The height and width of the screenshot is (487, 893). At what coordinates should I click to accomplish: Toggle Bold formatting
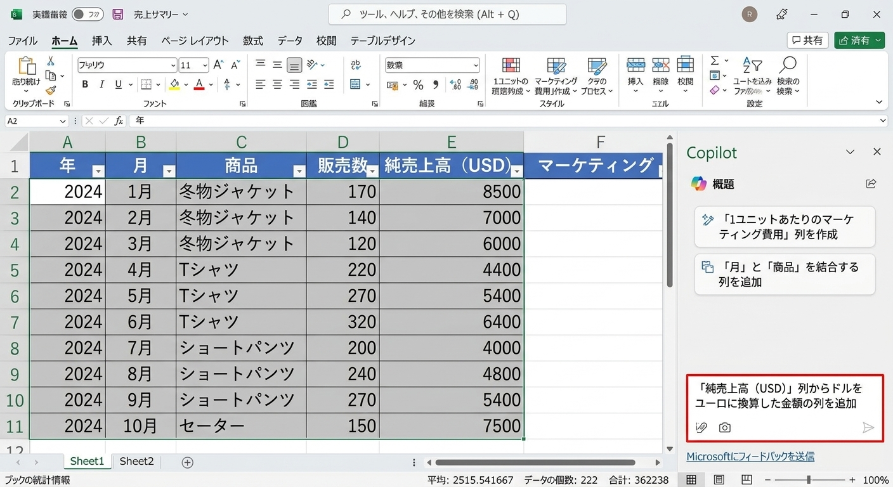pos(85,84)
